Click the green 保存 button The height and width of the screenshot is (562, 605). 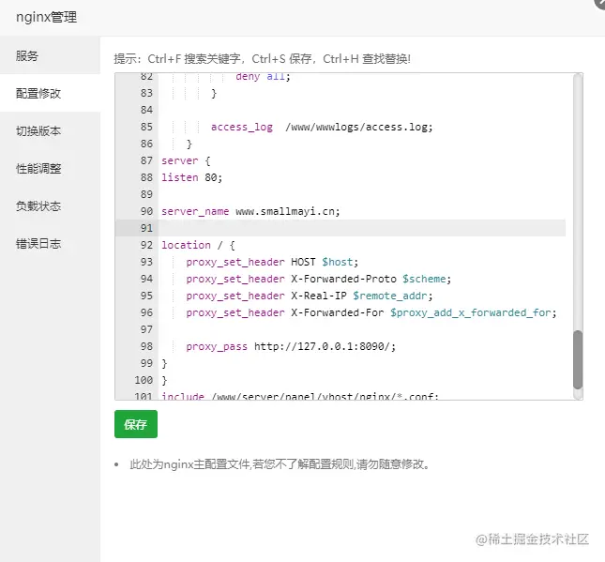tap(136, 424)
